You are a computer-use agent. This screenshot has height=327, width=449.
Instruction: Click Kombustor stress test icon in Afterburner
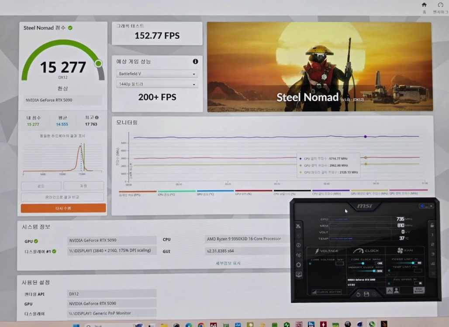coord(298,226)
